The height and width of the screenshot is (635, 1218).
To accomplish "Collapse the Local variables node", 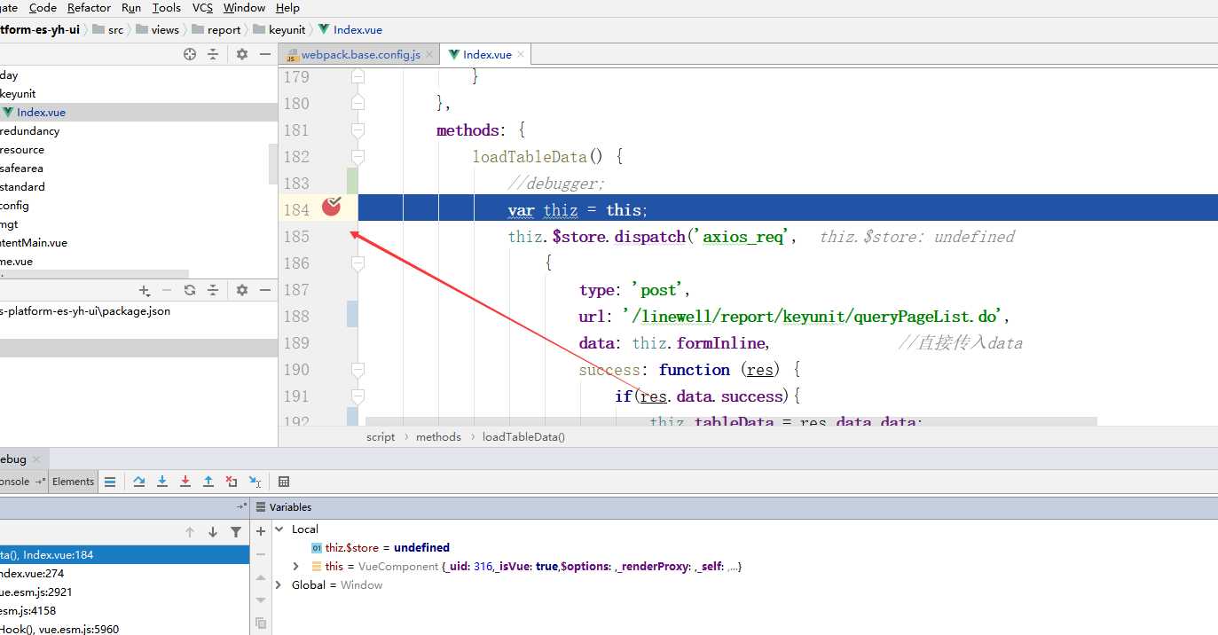I will 279,529.
